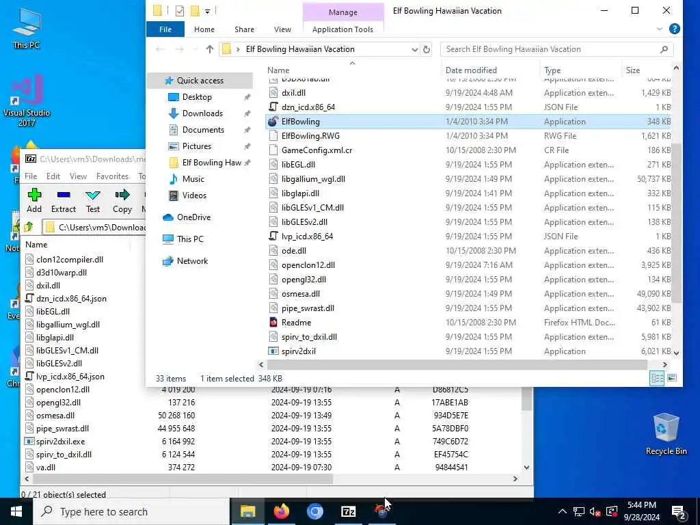Open the Share ribbon tab
The height and width of the screenshot is (525, 700).
[x=244, y=29]
